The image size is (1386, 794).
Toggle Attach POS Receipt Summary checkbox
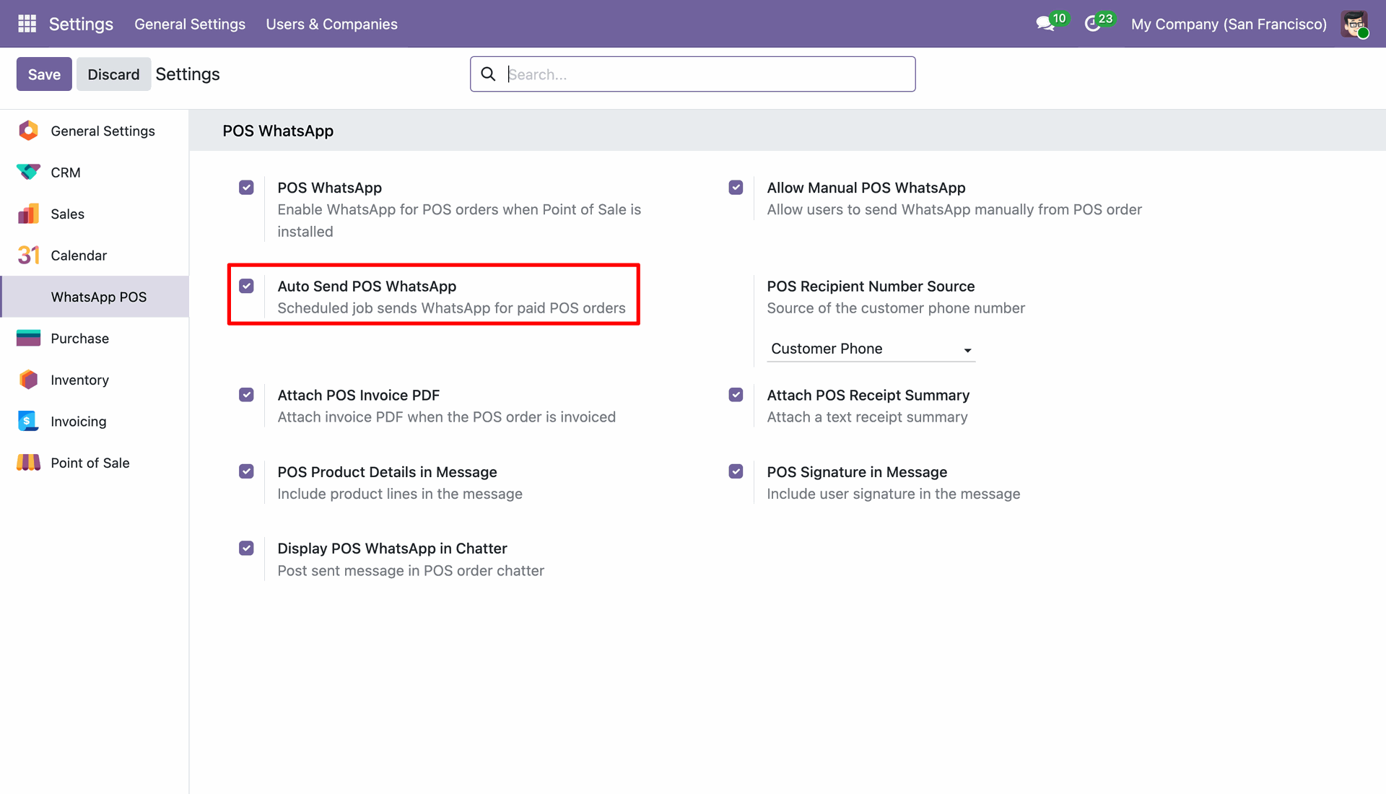[736, 395]
